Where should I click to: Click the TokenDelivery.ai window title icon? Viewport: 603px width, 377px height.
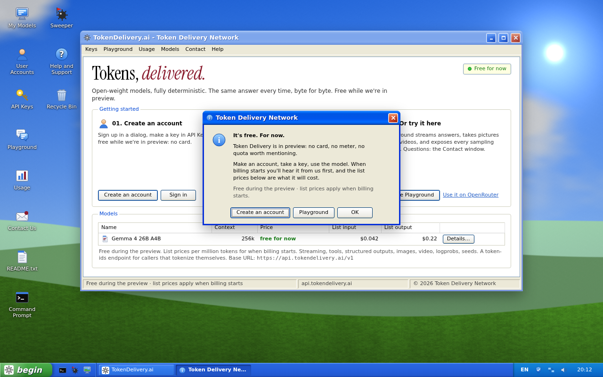click(87, 38)
